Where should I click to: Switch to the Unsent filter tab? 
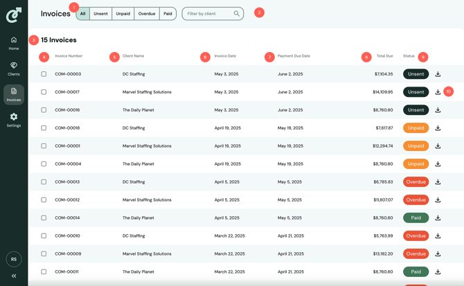tap(101, 14)
